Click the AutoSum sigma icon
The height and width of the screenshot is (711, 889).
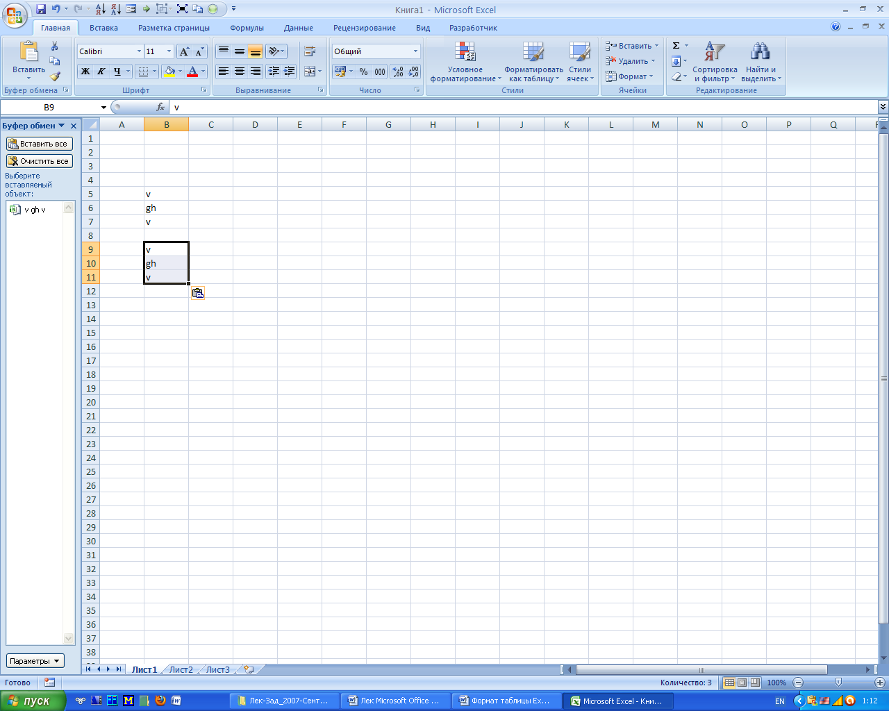pos(676,46)
